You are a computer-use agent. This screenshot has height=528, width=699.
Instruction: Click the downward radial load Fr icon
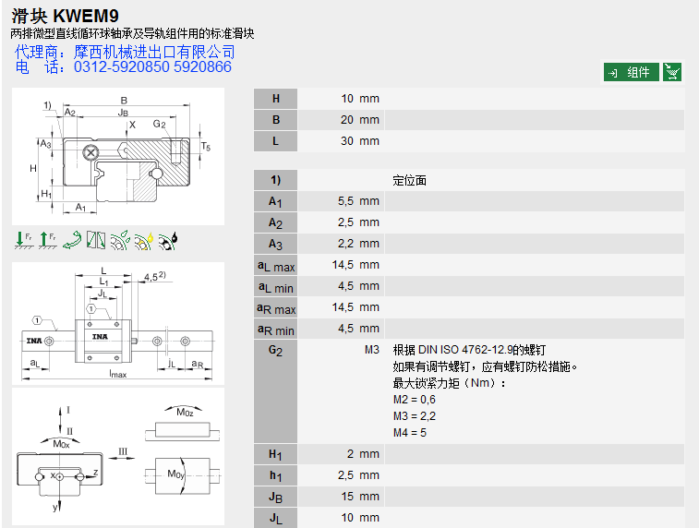click(x=23, y=240)
